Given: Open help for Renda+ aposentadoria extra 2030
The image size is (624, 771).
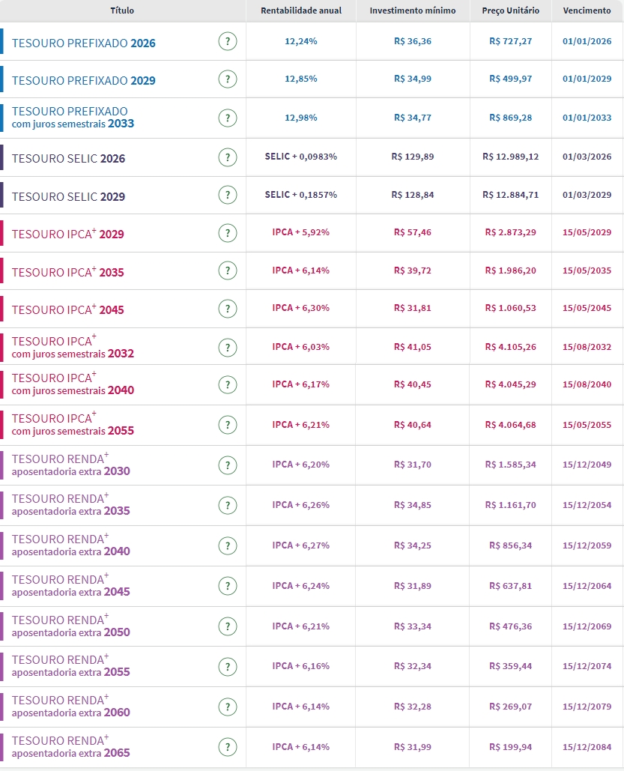Looking at the screenshot, I should coord(228,465).
